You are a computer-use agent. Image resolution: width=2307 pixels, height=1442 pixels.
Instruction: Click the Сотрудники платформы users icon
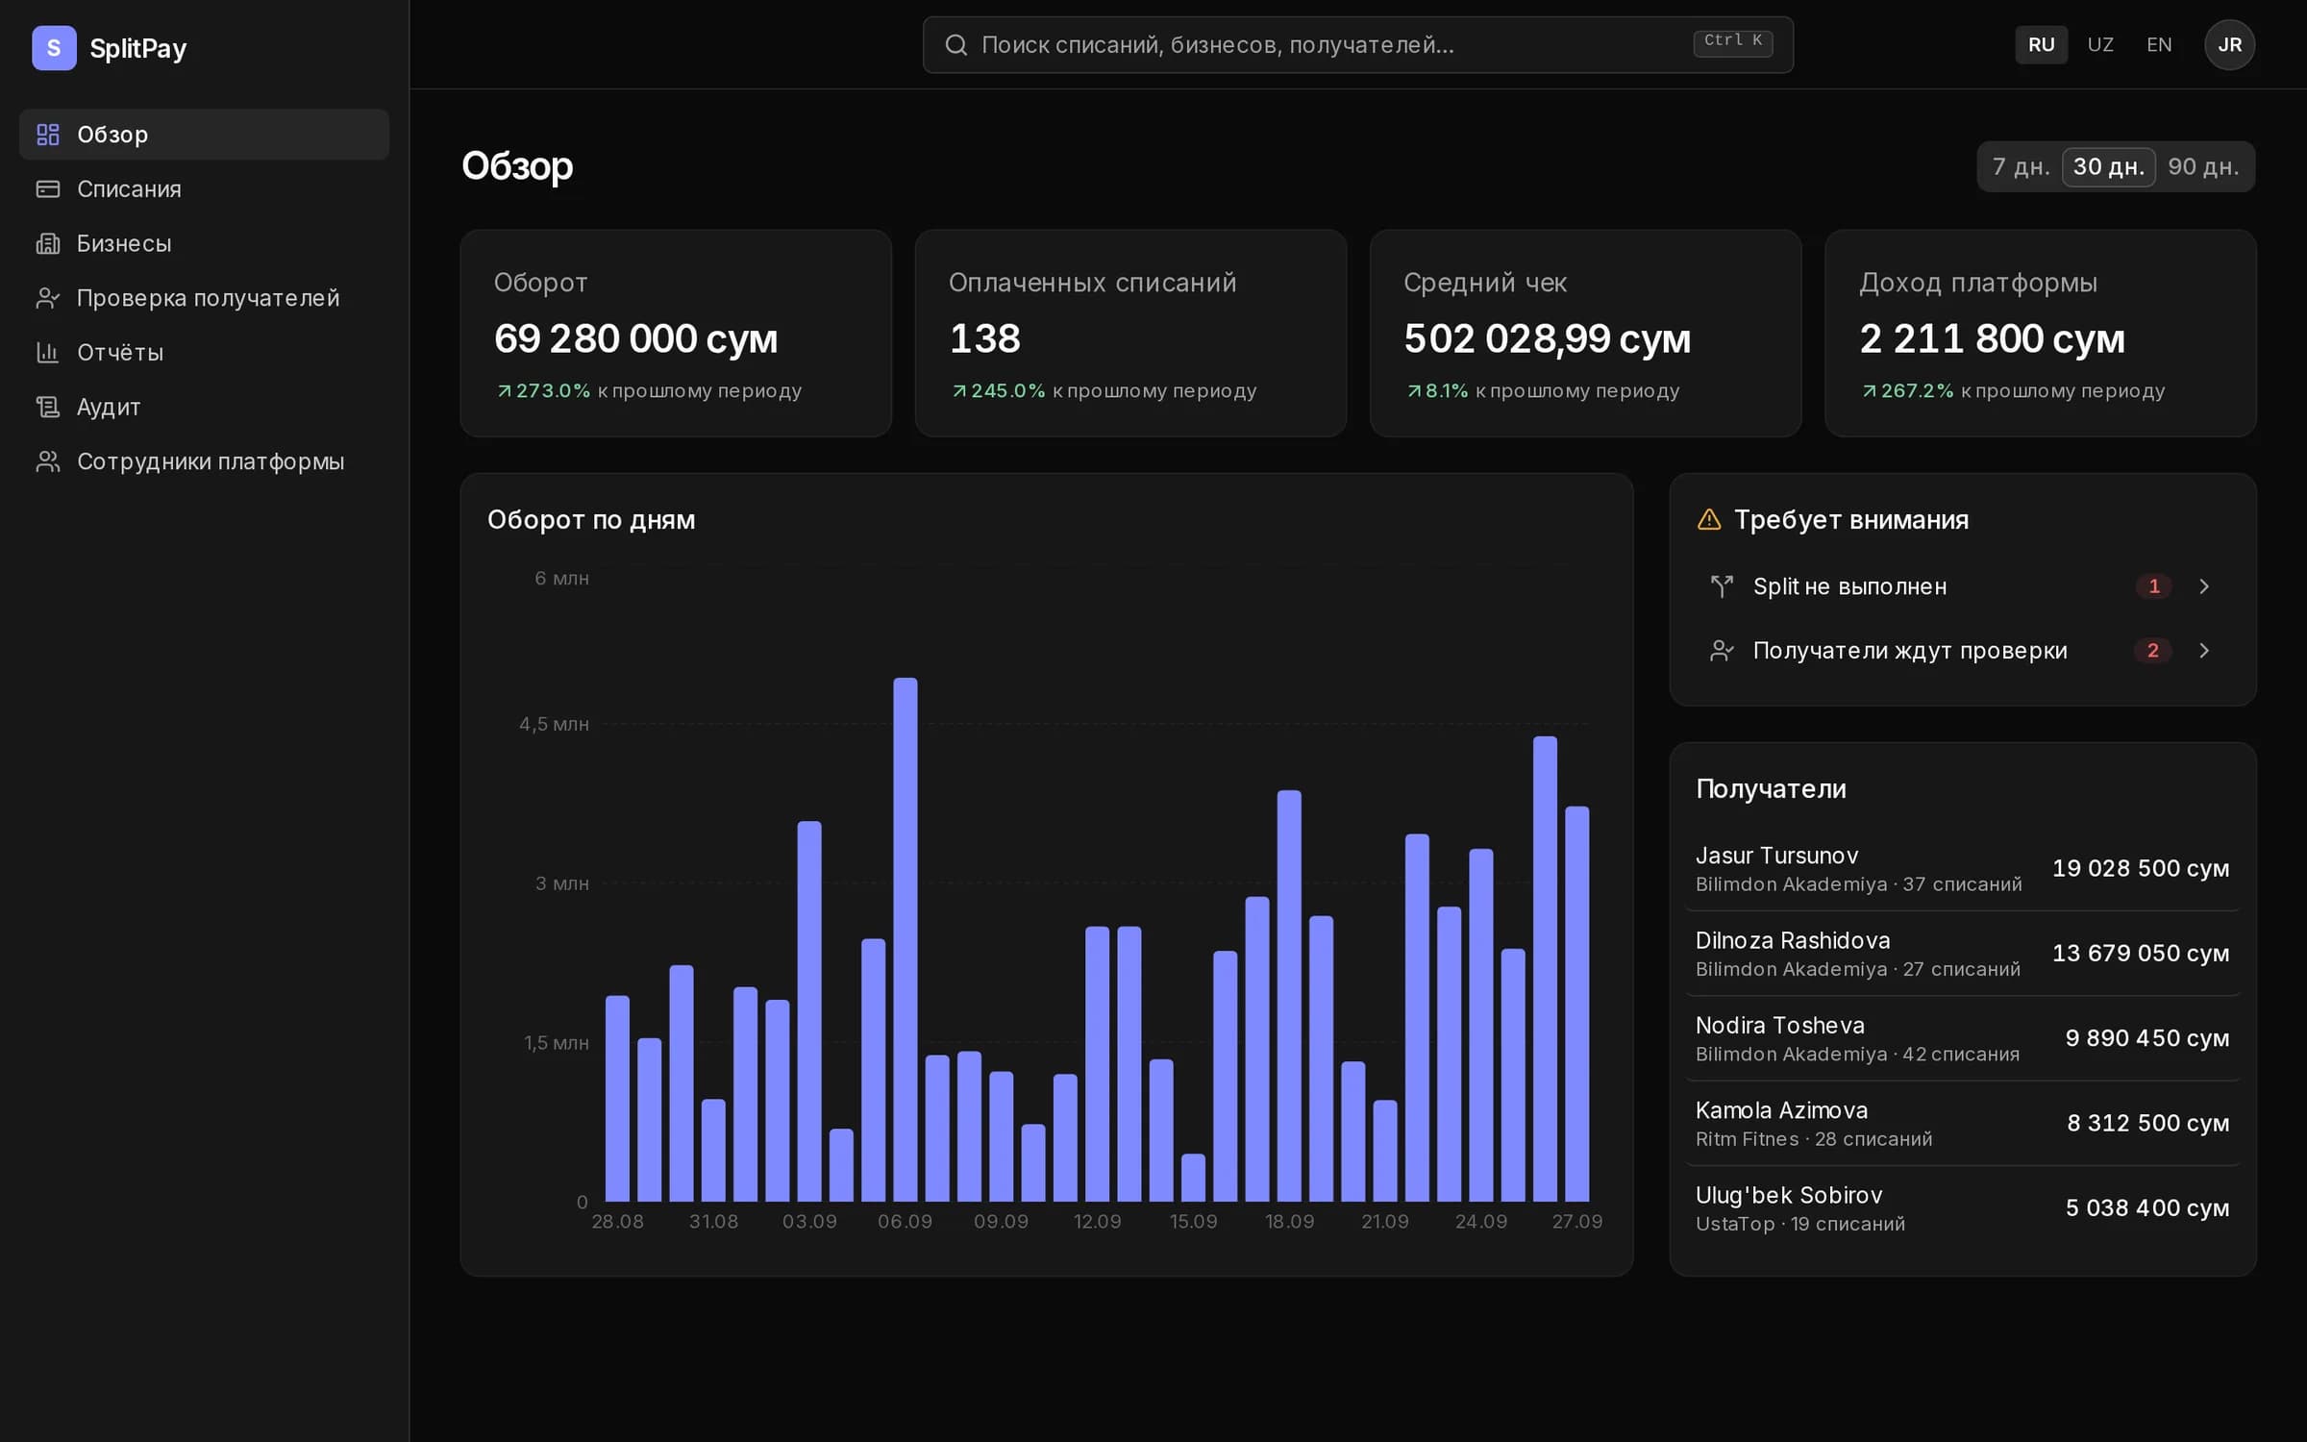click(48, 461)
